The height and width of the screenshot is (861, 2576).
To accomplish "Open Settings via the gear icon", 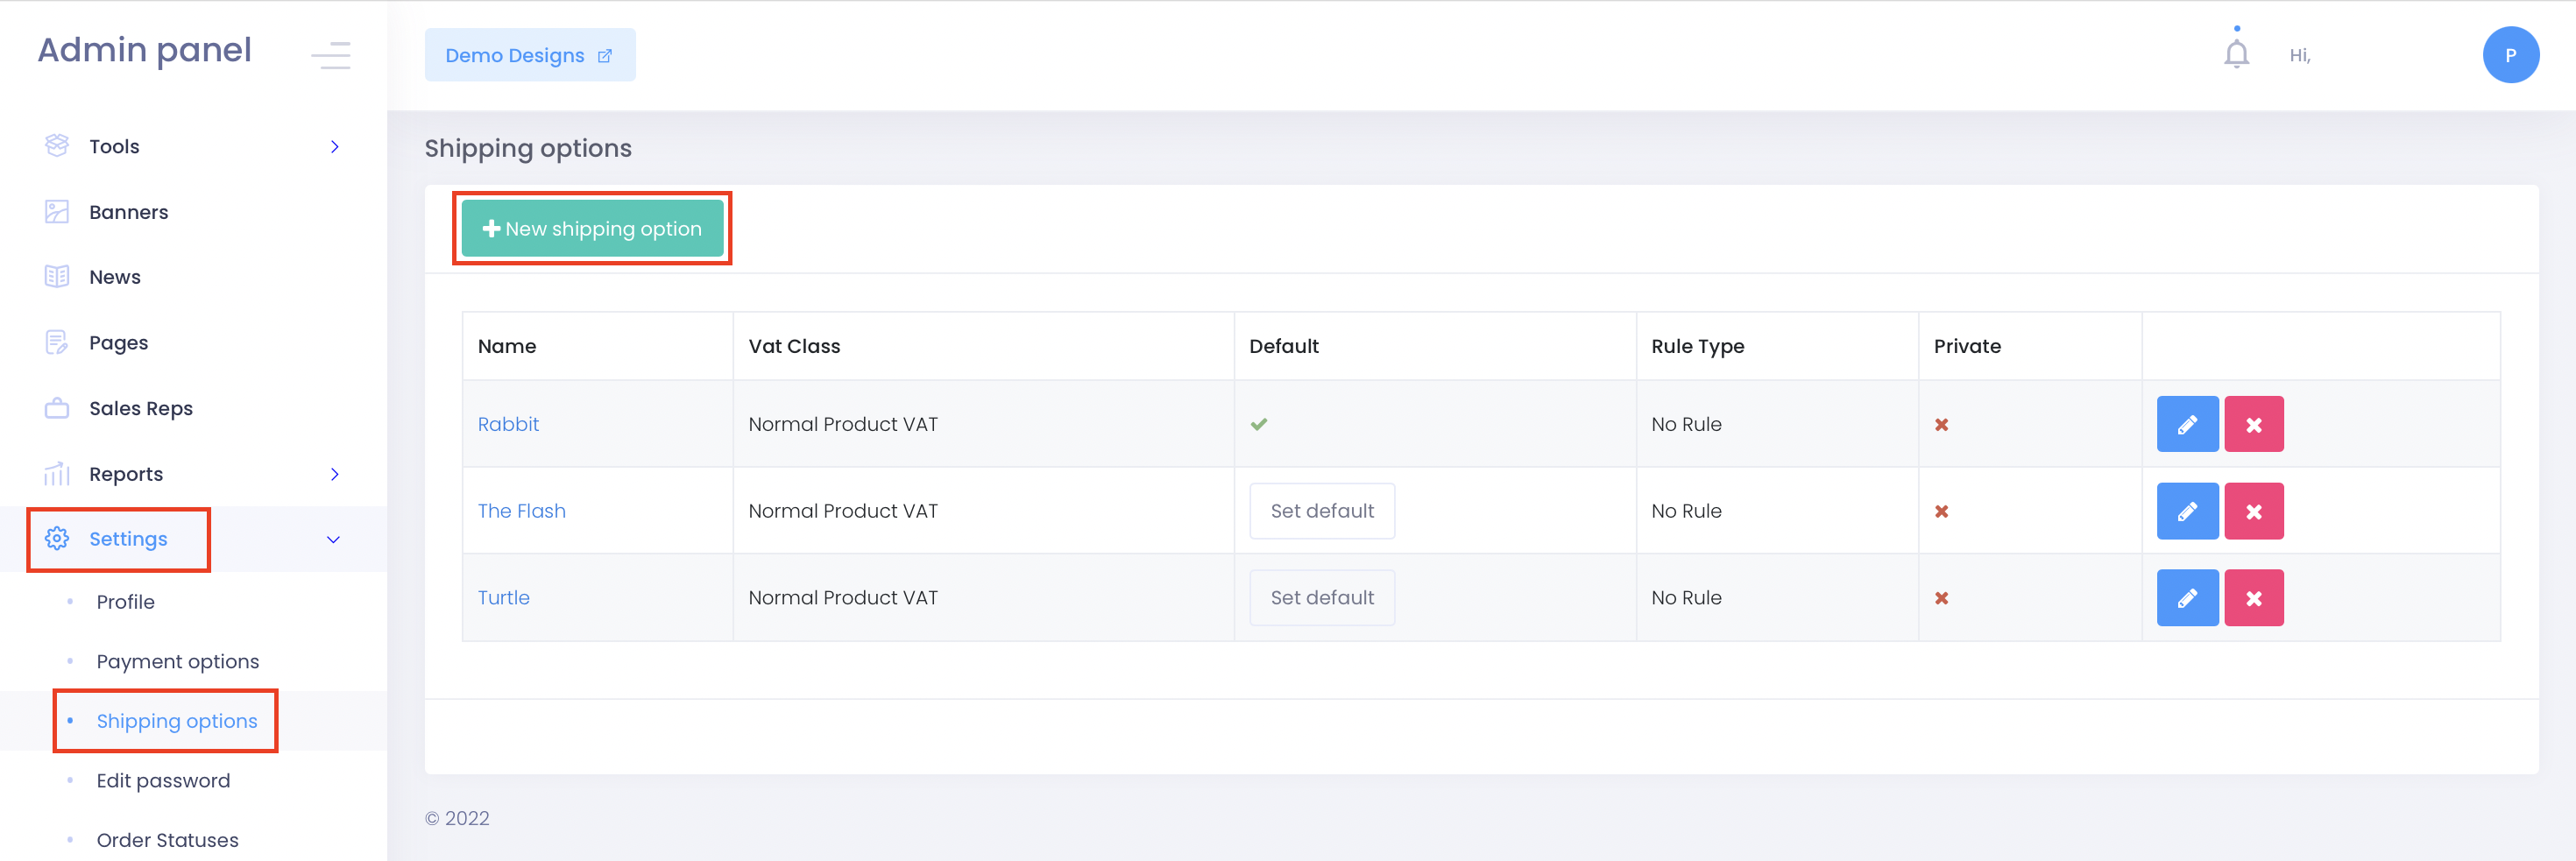I will point(57,539).
